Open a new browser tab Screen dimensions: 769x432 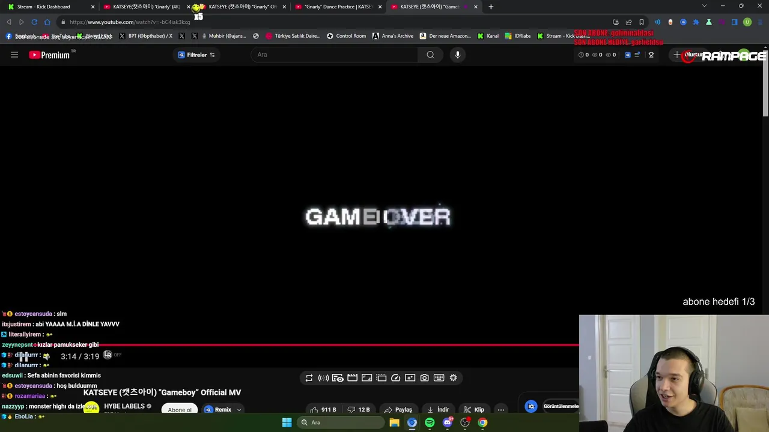coord(491,7)
